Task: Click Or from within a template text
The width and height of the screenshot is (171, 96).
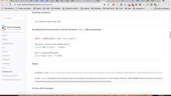Action: pos(43,88)
